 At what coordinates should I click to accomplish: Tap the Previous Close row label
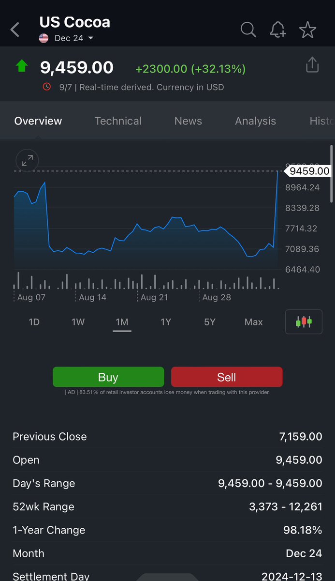[50, 437]
